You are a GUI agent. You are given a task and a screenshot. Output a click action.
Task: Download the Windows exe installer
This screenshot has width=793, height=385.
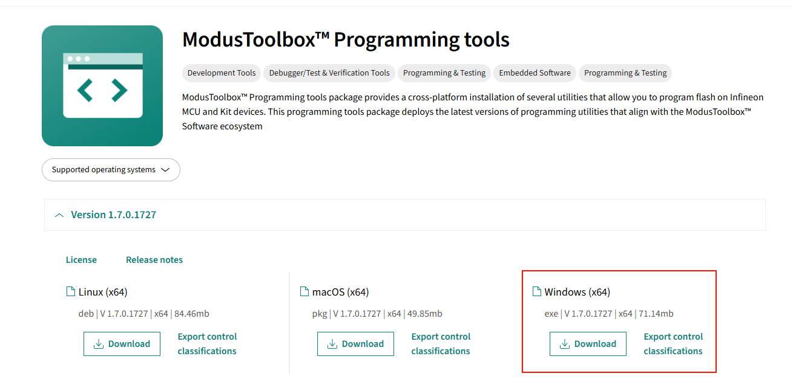(588, 344)
